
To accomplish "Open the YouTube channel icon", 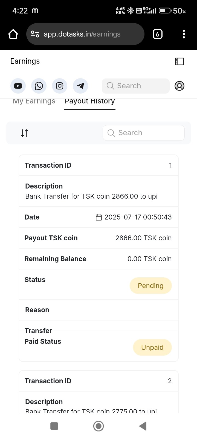I will [x=18, y=86].
